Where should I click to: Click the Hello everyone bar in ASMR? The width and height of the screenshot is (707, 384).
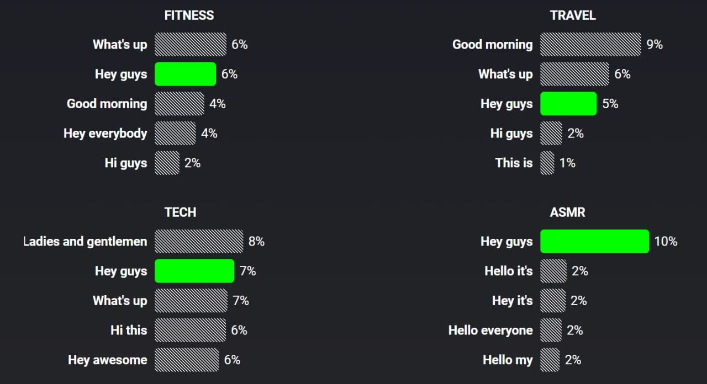point(551,330)
